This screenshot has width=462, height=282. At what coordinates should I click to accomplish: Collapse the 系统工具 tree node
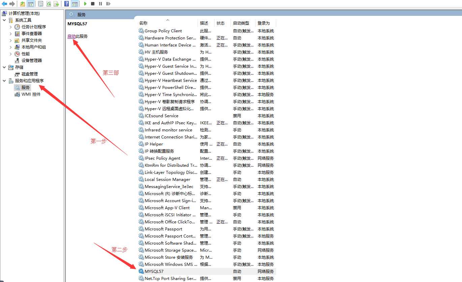pos(4,20)
